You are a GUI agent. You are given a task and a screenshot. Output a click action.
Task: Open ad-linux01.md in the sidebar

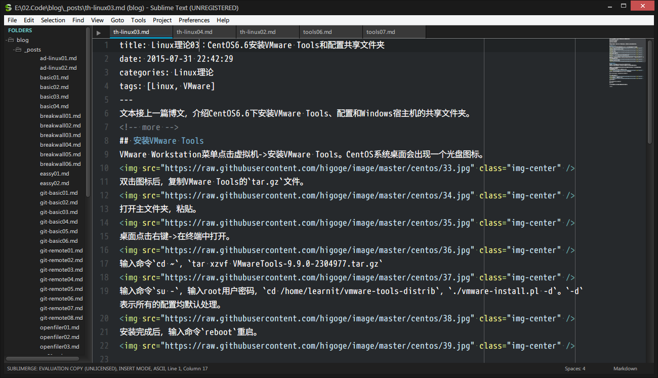[58, 58]
